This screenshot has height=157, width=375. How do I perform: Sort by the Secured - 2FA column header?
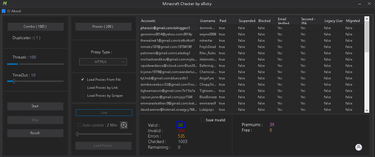pos(311,21)
